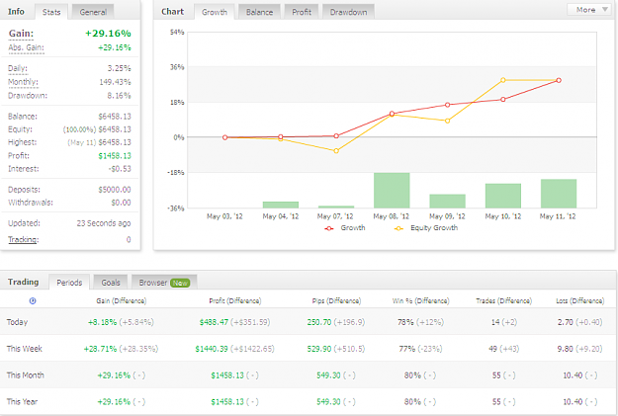The height and width of the screenshot is (416, 618).
Task: Click This Week's pips 529.90
Action: pos(319,349)
